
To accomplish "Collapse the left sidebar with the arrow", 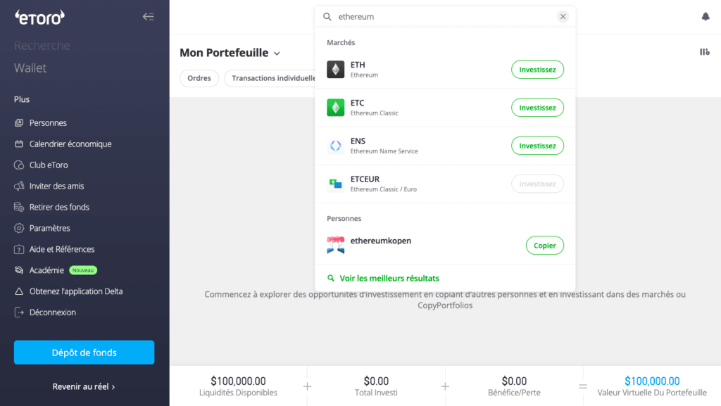I will click(x=148, y=16).
